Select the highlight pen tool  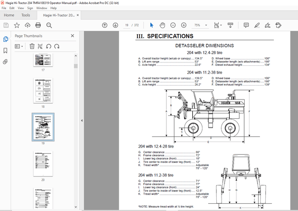click(x=257, y=25)
